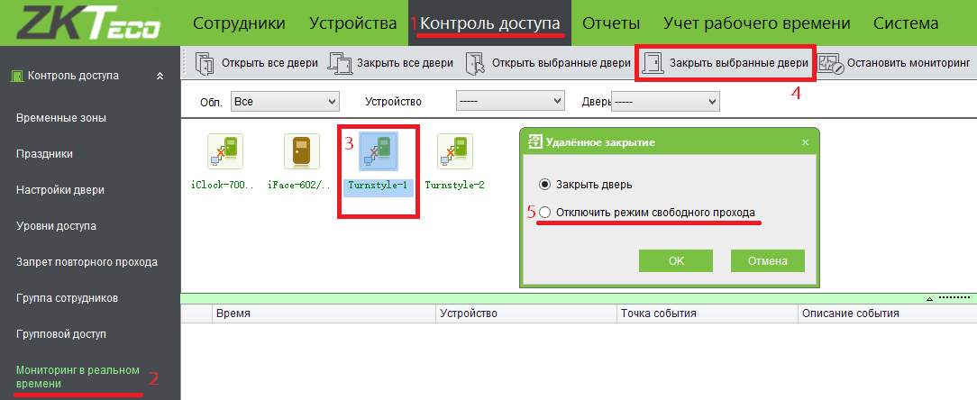The width and height of the screenshot is (977, 400).
Task: Select Отключить режим свободного прохода radio
Action: [545, 213]
